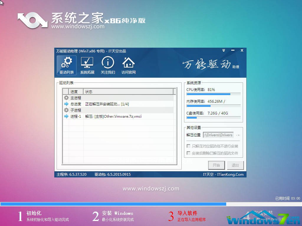
Task: Visit official site via 访问官网 home icon
Action: (128, 63)
